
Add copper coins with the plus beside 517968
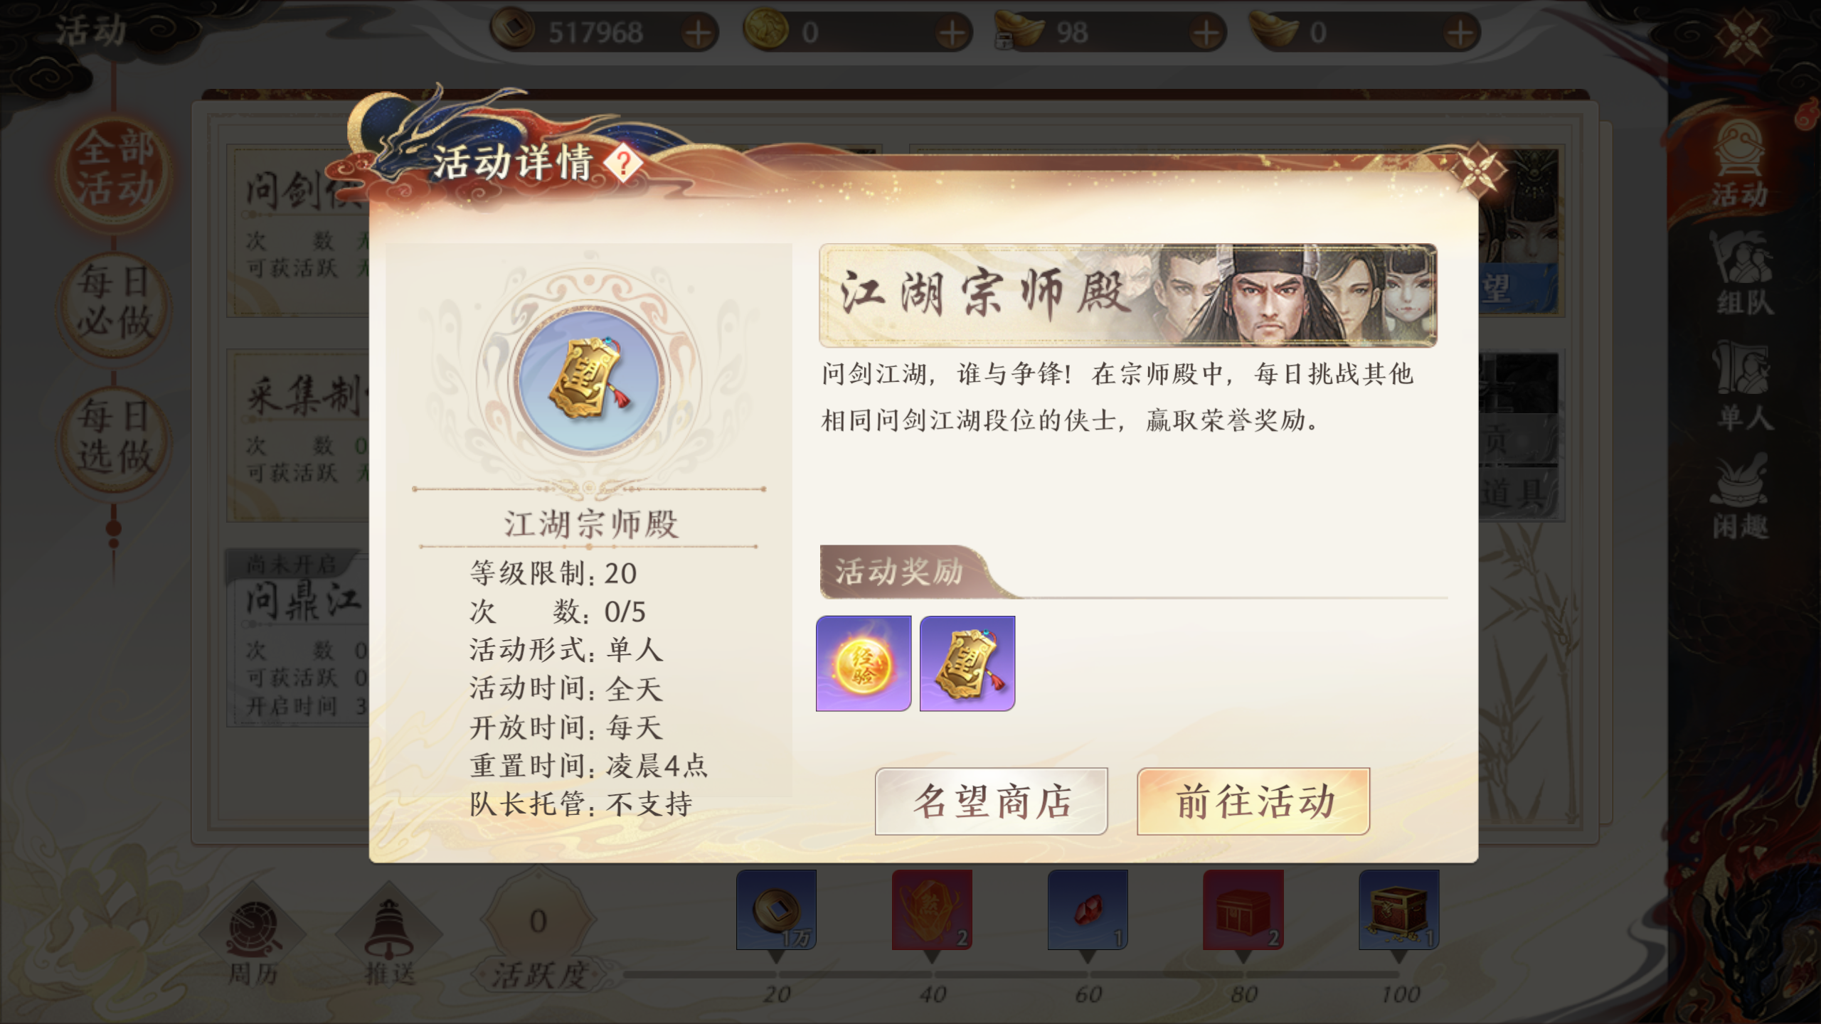pos(699,33)
